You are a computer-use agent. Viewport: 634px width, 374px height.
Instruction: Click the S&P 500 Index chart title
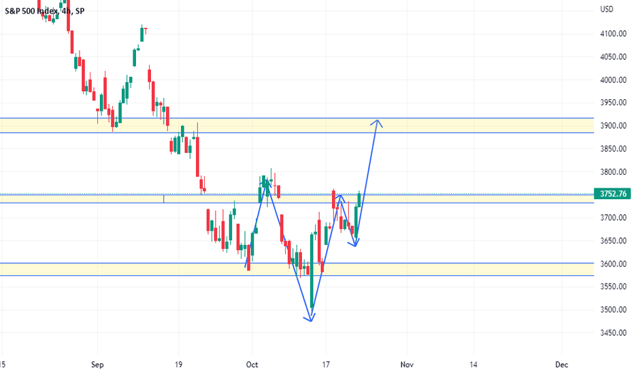pos(44,11)
